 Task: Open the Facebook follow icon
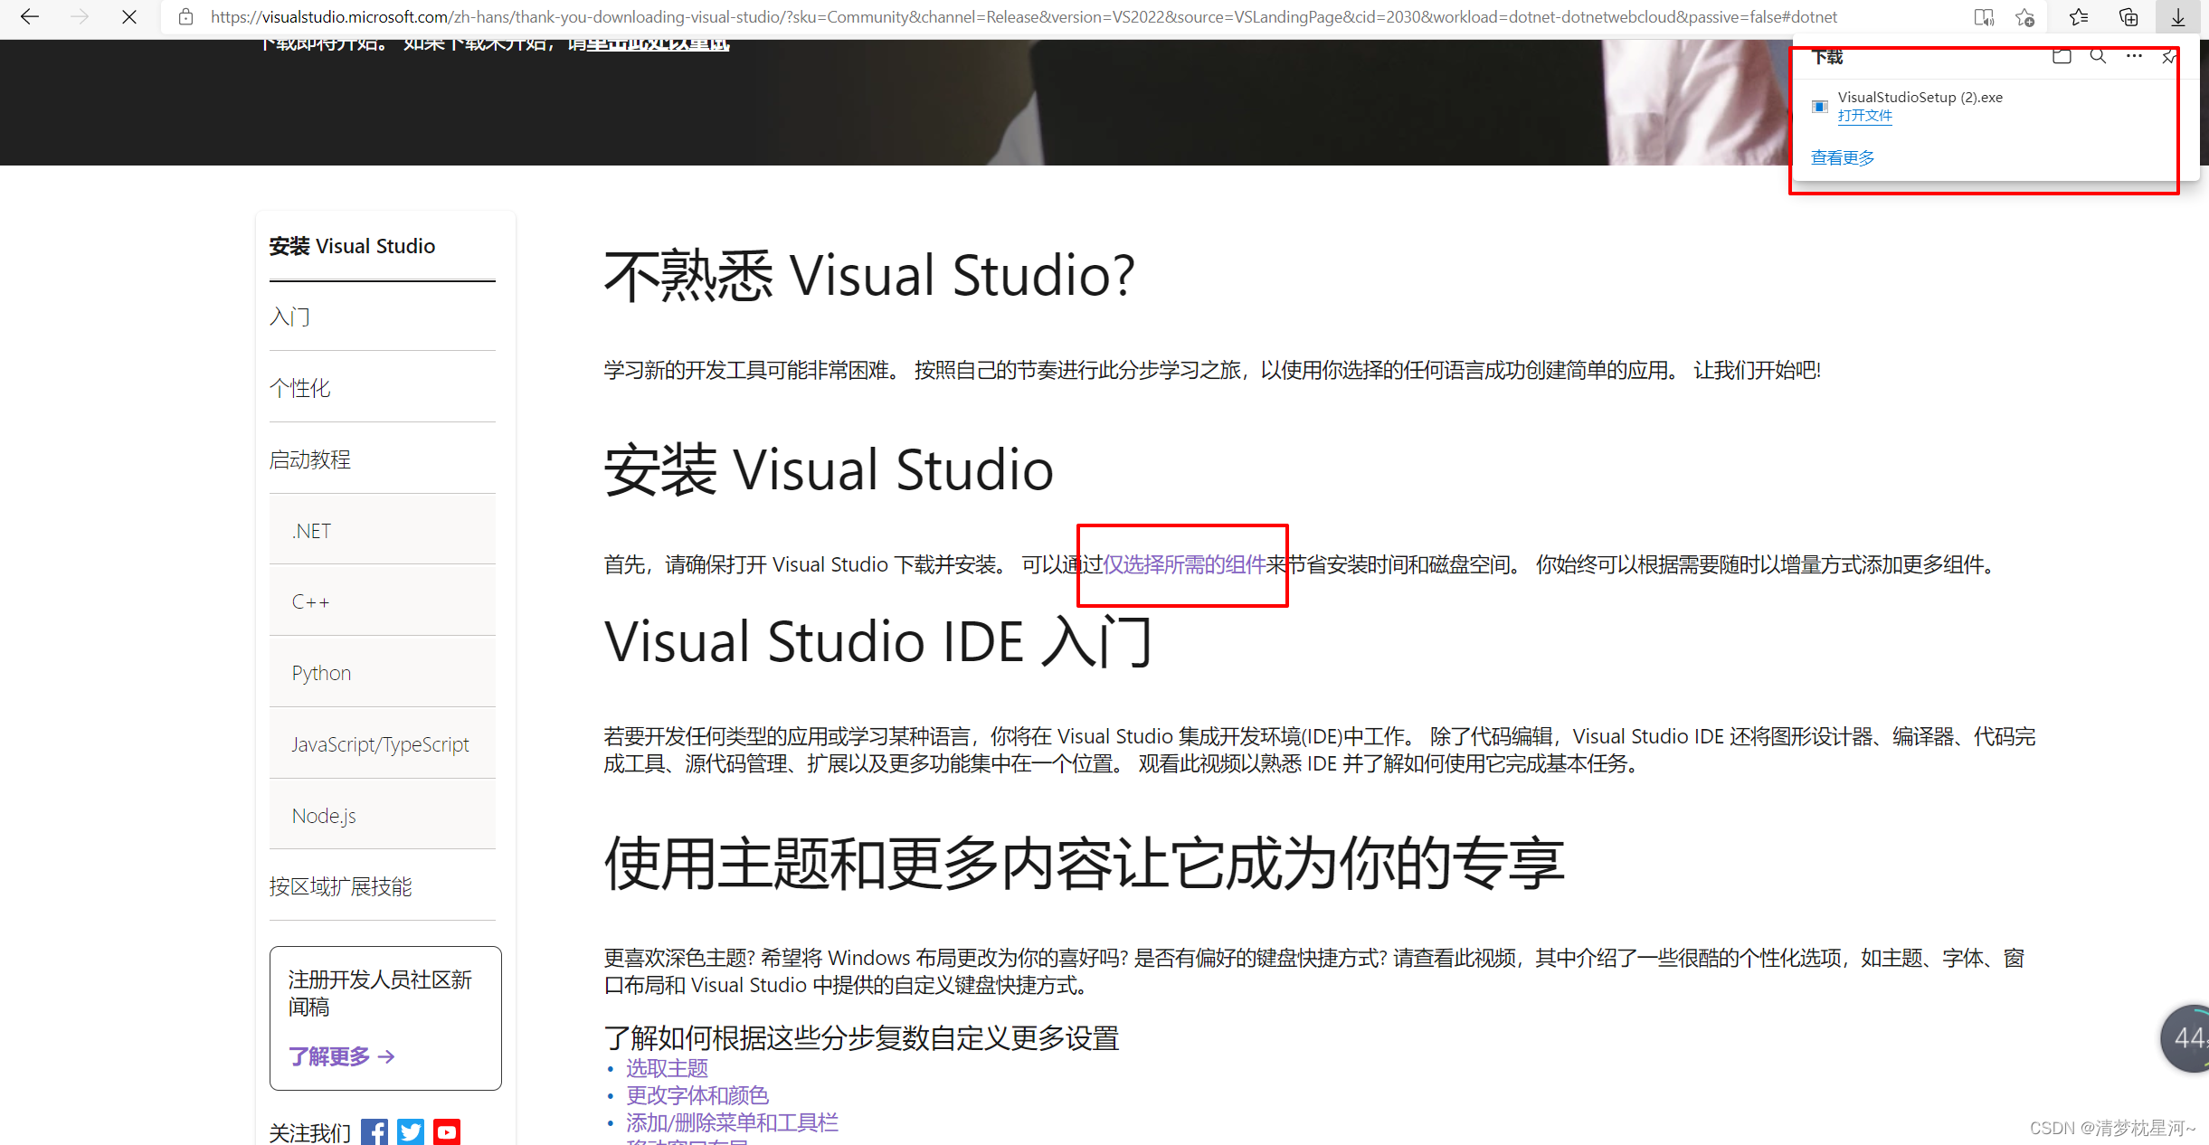[x=374, y=1132]
